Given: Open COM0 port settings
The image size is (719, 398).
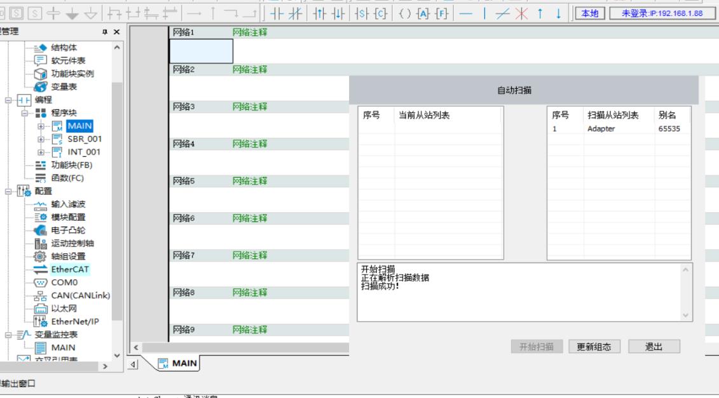Looking at the screenshot, I should [x=64, y=282].
